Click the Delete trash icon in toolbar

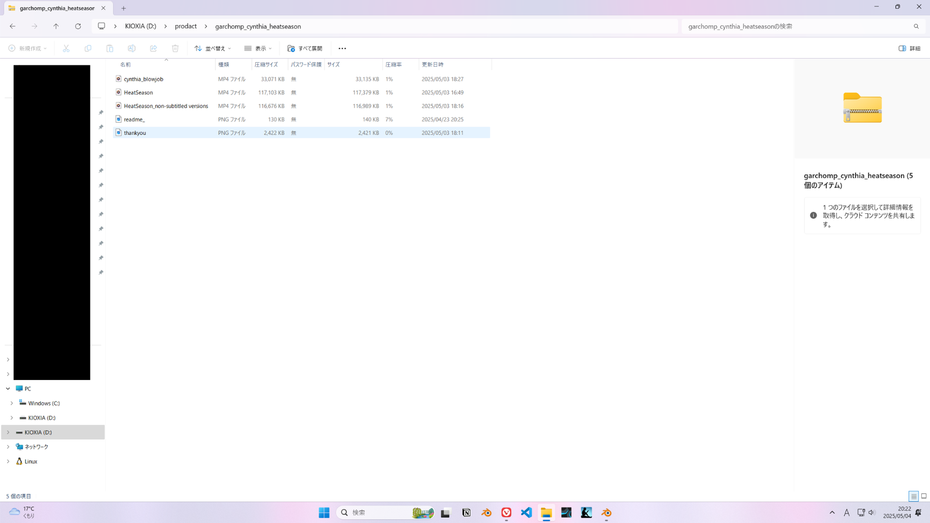175,48
